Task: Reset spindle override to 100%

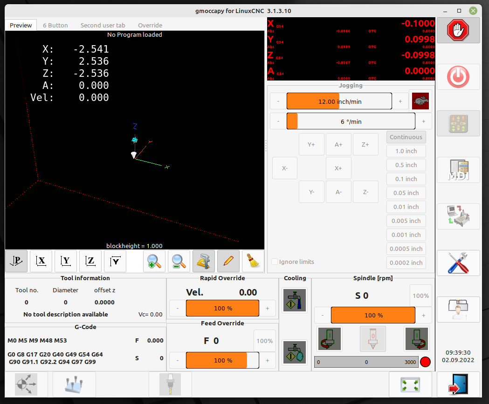Action: (x=420, y=296)
